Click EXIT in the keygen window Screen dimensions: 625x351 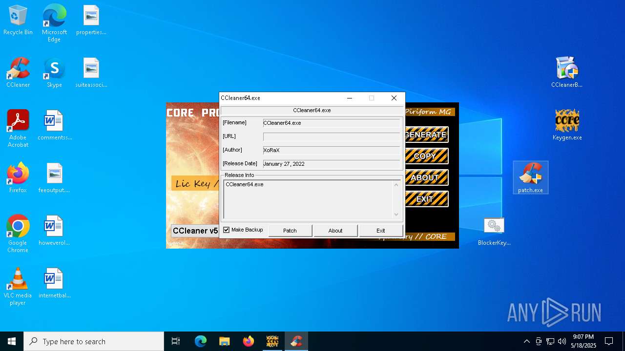tap(426, 199)
